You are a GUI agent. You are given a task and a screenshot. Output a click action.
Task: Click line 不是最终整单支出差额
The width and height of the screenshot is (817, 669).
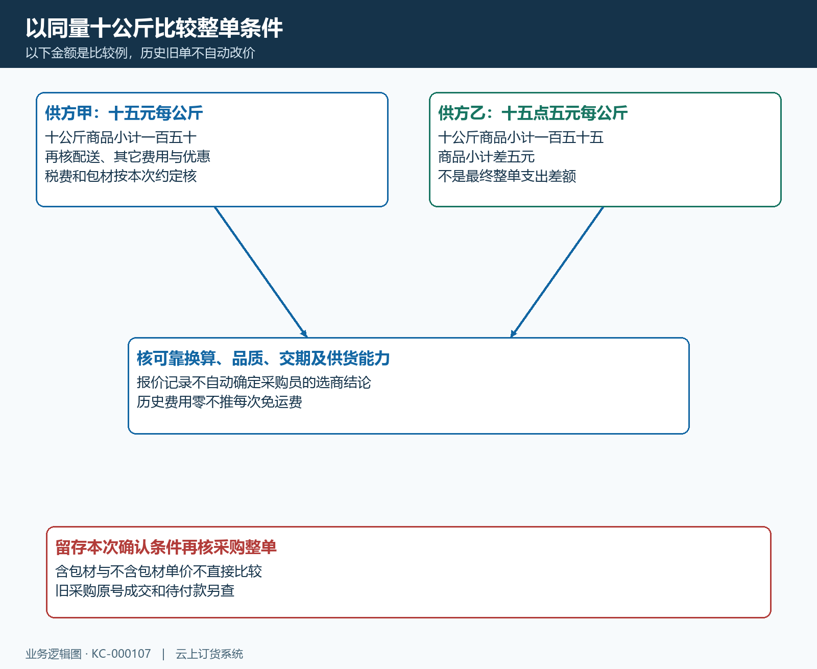click(x=507, y=176)
